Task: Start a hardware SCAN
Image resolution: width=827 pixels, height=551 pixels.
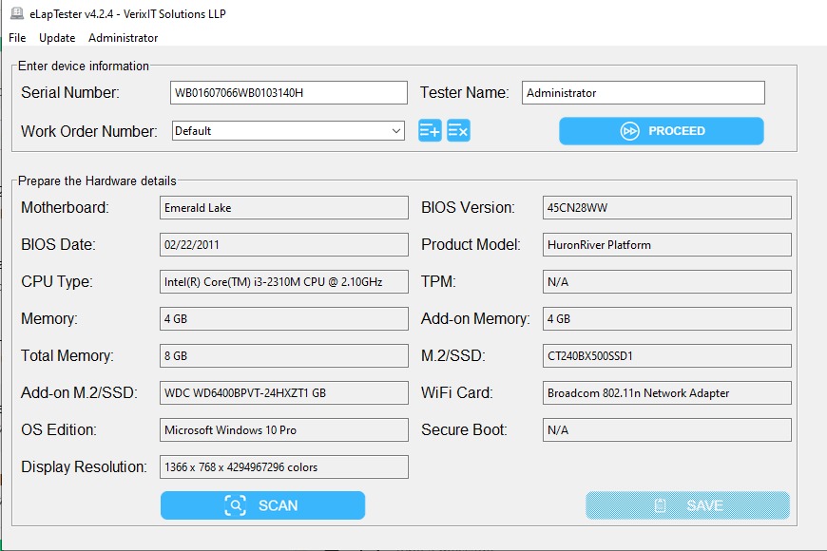Action: coord(262,505)
